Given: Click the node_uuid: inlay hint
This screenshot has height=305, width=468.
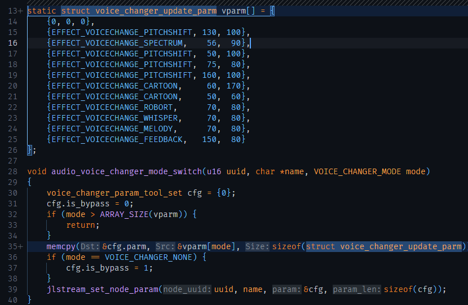Looking at the screenshot, I should [x=187, y=289].
